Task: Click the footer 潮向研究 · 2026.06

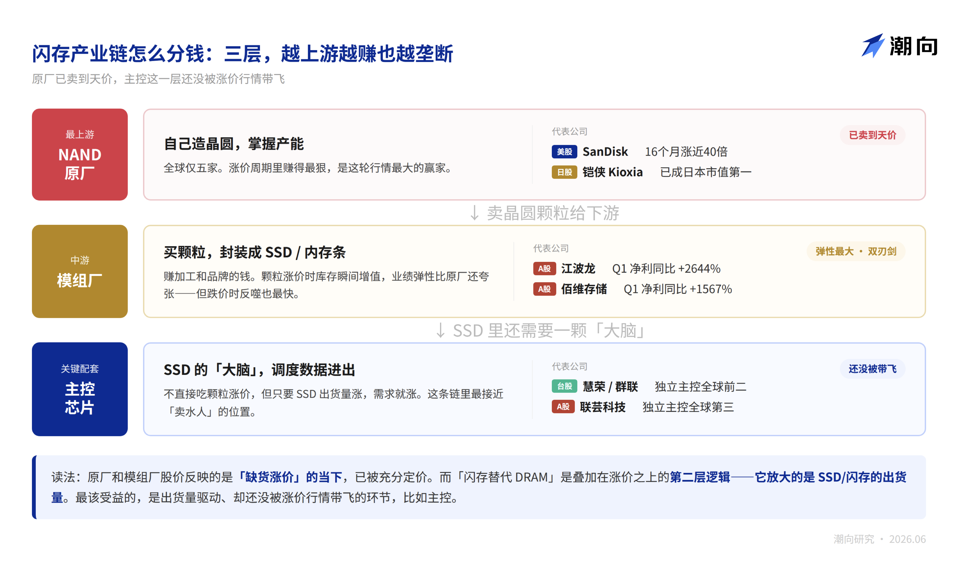Action: click(x=879, y=539)
